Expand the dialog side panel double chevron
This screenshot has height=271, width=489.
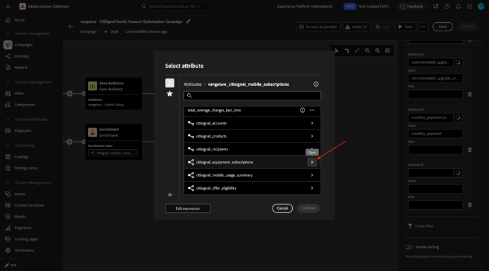point(170,195)
